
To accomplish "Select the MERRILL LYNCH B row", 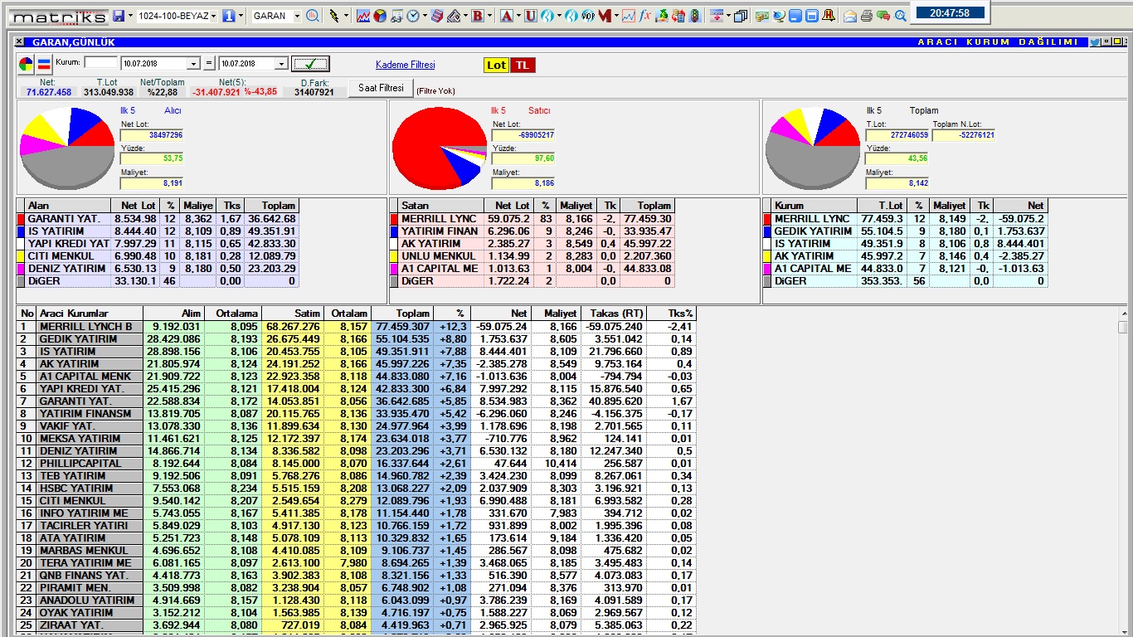I will tap(357, 327).
